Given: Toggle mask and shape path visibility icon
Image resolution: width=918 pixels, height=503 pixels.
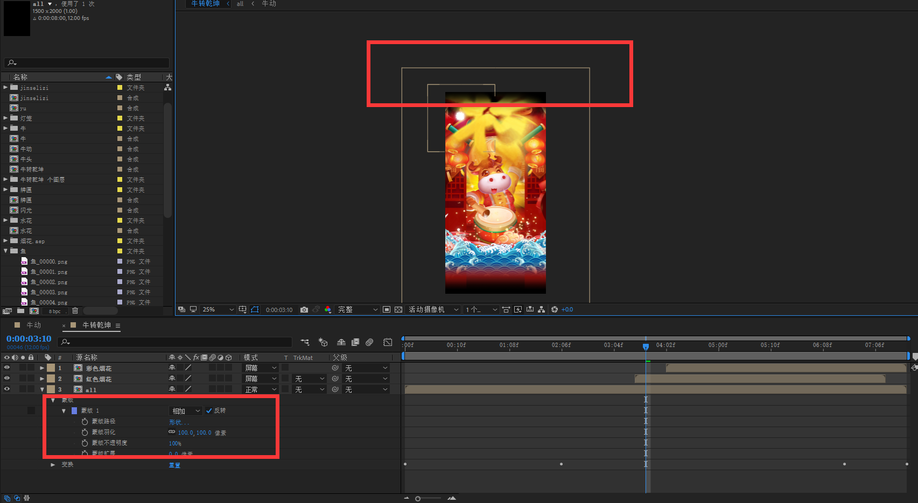Looking at the screenshot, I should click(x=255, y=309).
